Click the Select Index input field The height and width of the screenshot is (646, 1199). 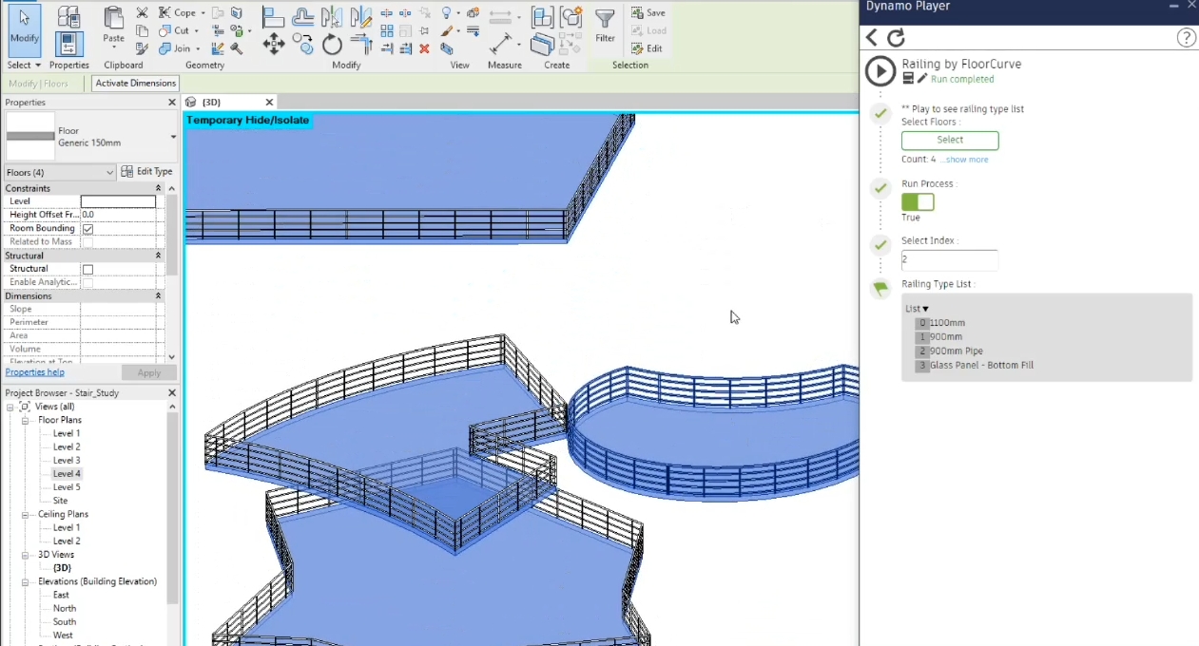949,259
